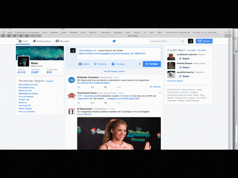Reply to The French Touch tweet
238x178 pixels.
(x=79, y=103)
